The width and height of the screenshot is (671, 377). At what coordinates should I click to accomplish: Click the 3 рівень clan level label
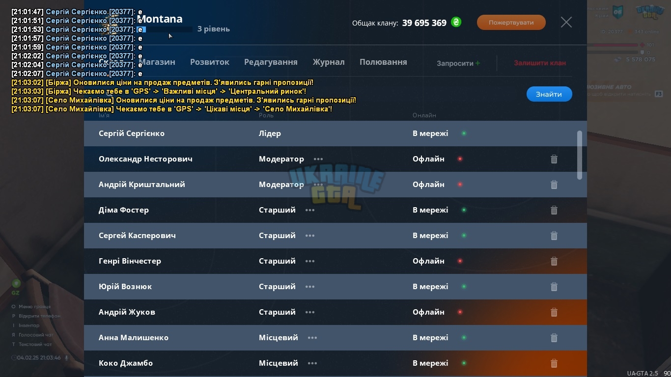pos(213,29)
